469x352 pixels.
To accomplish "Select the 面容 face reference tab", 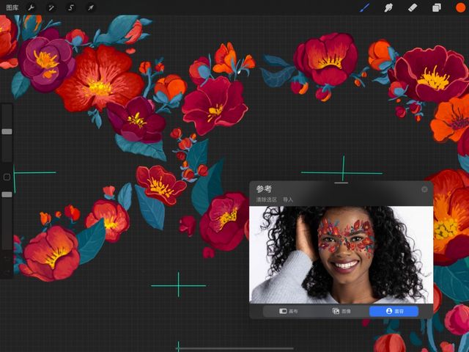I will coord(394,311).
